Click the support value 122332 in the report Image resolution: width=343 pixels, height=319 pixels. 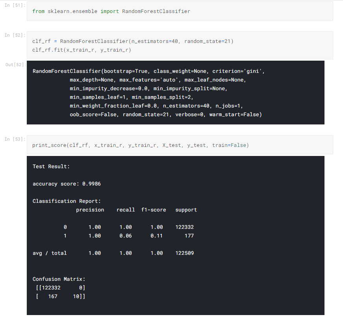pos(185,227)
